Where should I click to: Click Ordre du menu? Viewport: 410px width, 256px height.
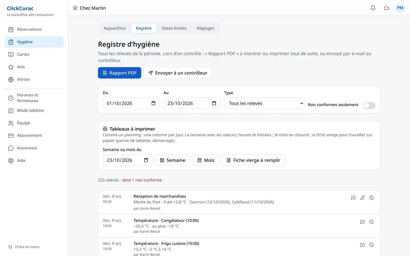24,247
